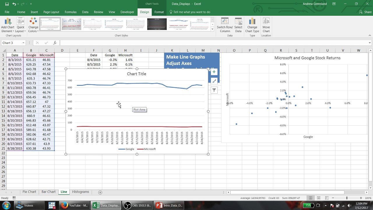
Task: Open OBS 19.0.3 taskbar item
Action: pyautogui.click(x=137, y=205)
